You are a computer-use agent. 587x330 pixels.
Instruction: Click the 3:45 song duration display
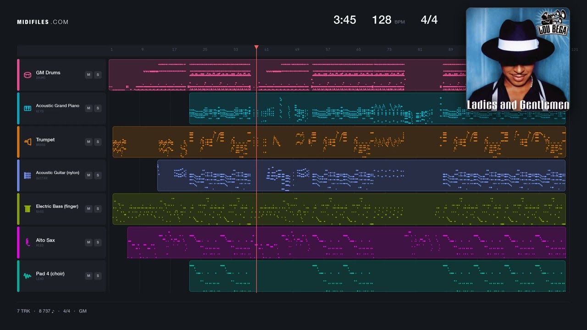pos(345,20)
